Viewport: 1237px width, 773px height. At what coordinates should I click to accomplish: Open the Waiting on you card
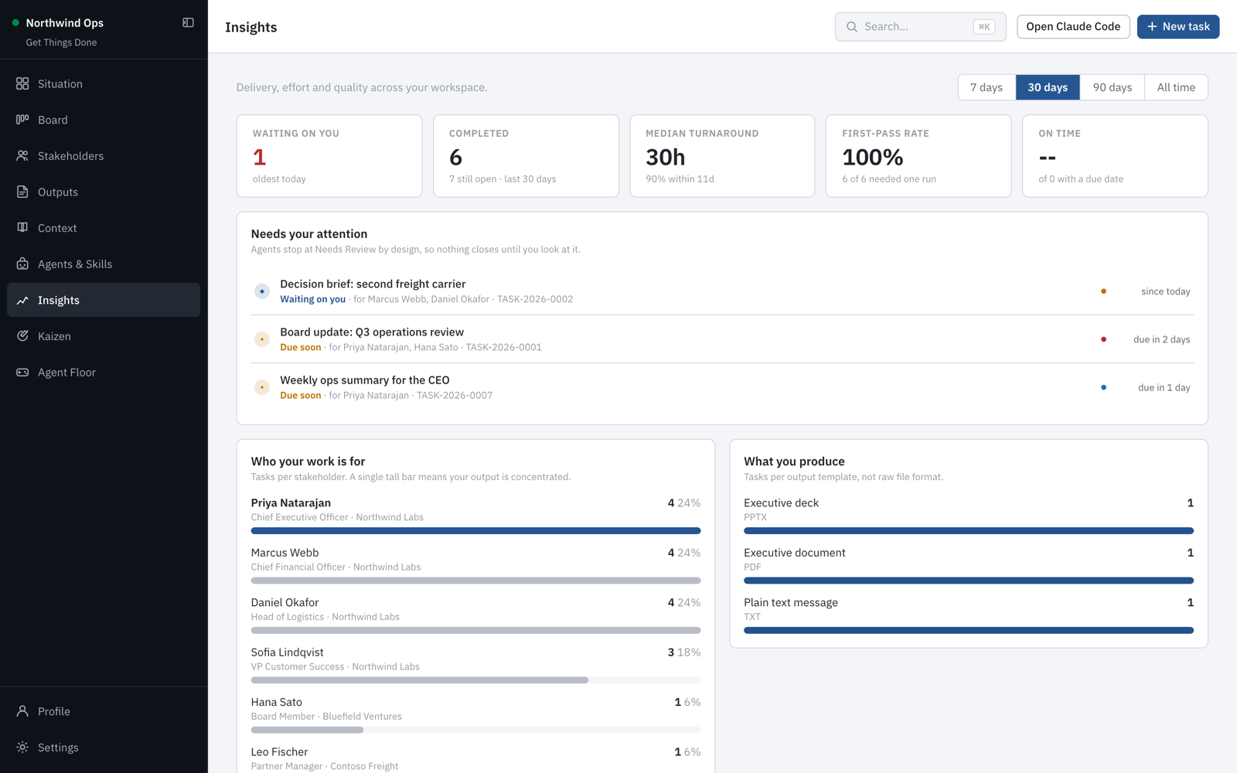point(329,156)
